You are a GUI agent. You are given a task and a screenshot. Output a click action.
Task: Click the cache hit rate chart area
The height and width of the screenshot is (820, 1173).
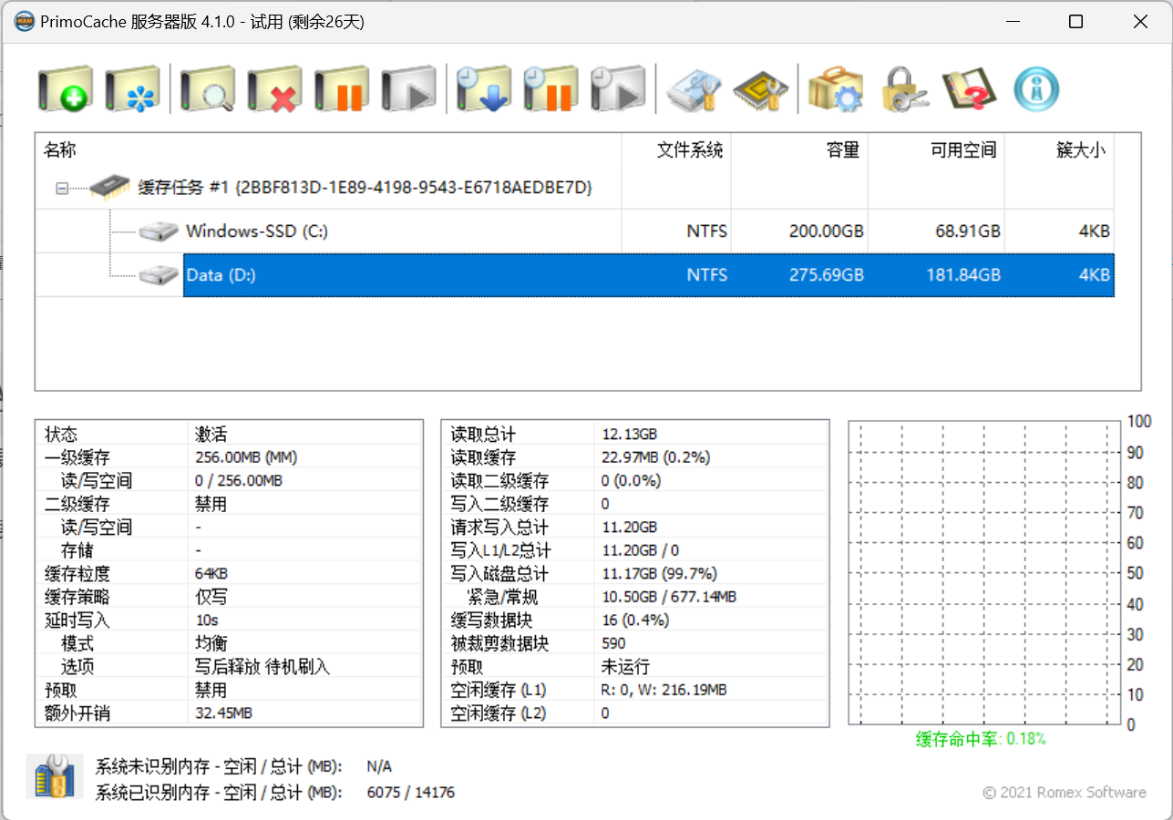[x=984, y=573]
